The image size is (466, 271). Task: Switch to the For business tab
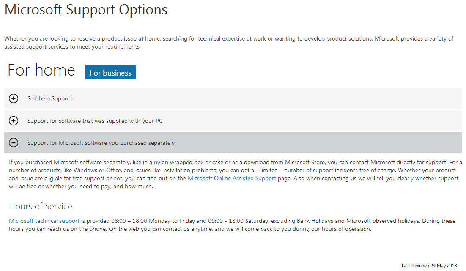[110, 73]
